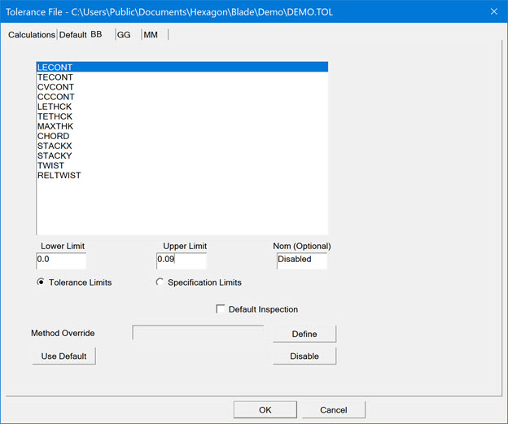Screen dimensions: 508x424
Task: Confirm the dialog with OK
Action: 265,409
